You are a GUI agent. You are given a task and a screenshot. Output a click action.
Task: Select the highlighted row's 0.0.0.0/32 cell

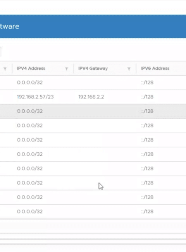30,111
